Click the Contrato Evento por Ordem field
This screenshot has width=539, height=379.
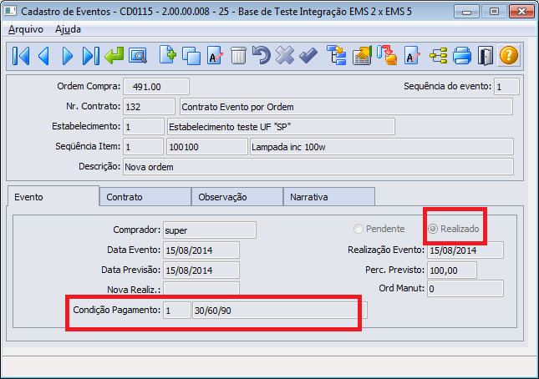pyautogui.click(x=346, y=107)
